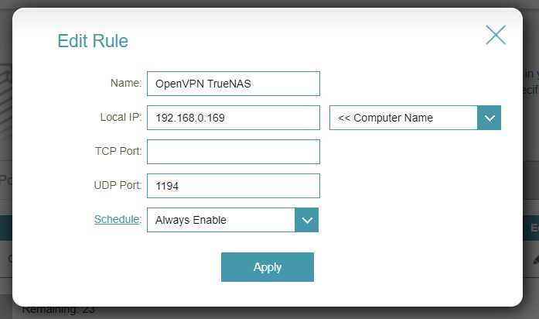Click the Local IP input field

[234, 118]
